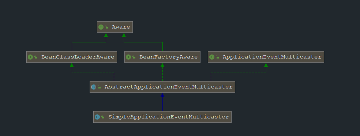Click the class icon on SimpleApplicationEventMulticaster
This screenshot has height=136, width=360.
97,117
